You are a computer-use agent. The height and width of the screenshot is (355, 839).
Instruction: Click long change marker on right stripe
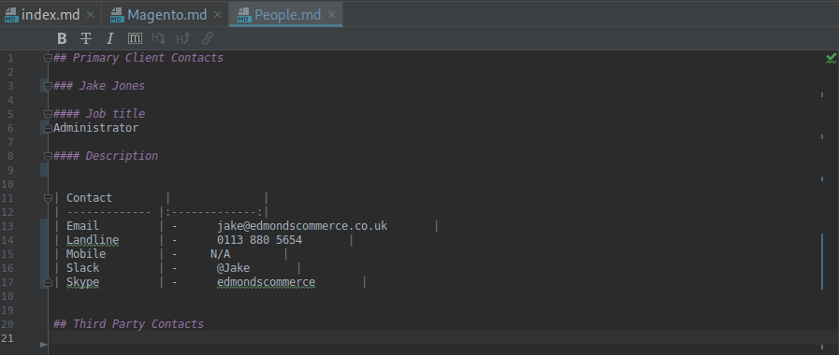pos(822,261)
